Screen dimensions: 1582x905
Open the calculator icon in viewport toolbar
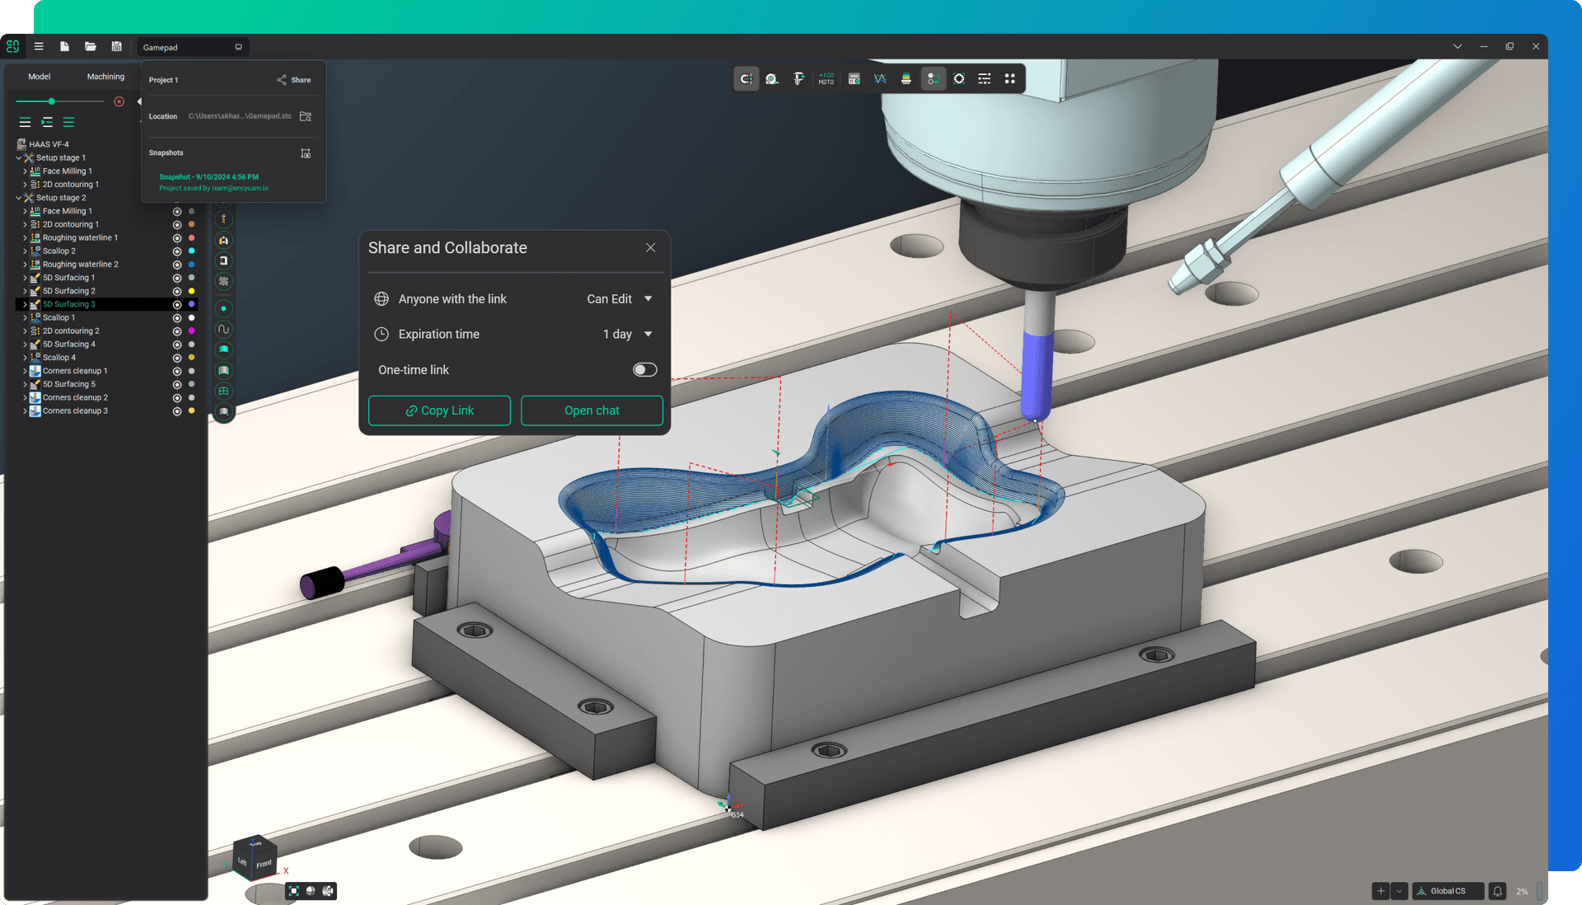coord(854,79)
